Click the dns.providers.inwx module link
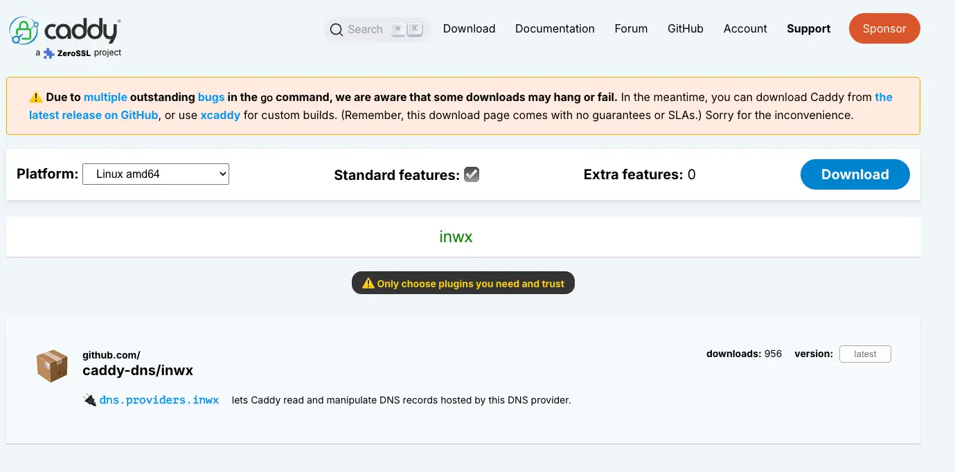 coord(158,399)
